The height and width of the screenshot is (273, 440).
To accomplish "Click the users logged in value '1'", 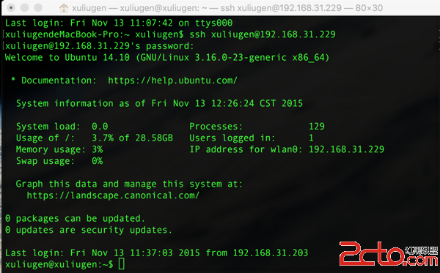I will [311, 138].
